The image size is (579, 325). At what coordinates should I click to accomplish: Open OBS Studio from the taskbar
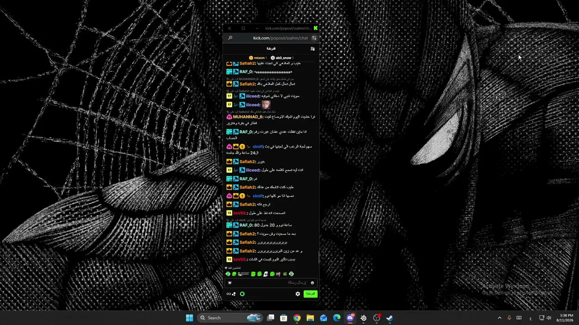(376, 318)
